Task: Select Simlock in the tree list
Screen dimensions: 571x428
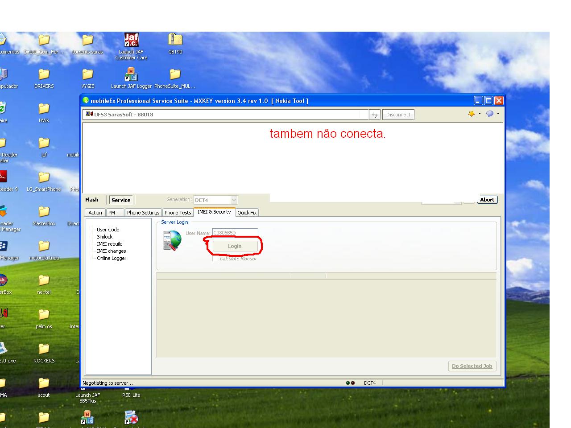Action: pyautogui.click(x=104, y=237)
